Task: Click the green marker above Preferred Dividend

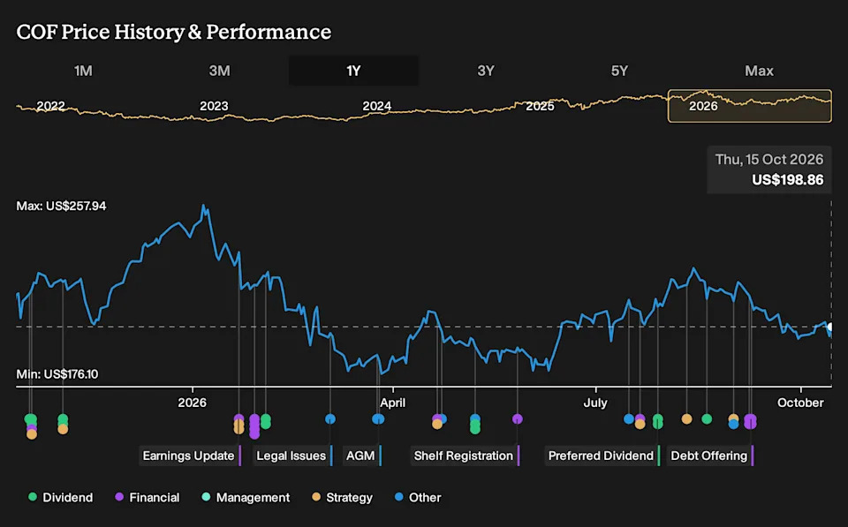Action: pyautogui.click(x=657, y=421)
